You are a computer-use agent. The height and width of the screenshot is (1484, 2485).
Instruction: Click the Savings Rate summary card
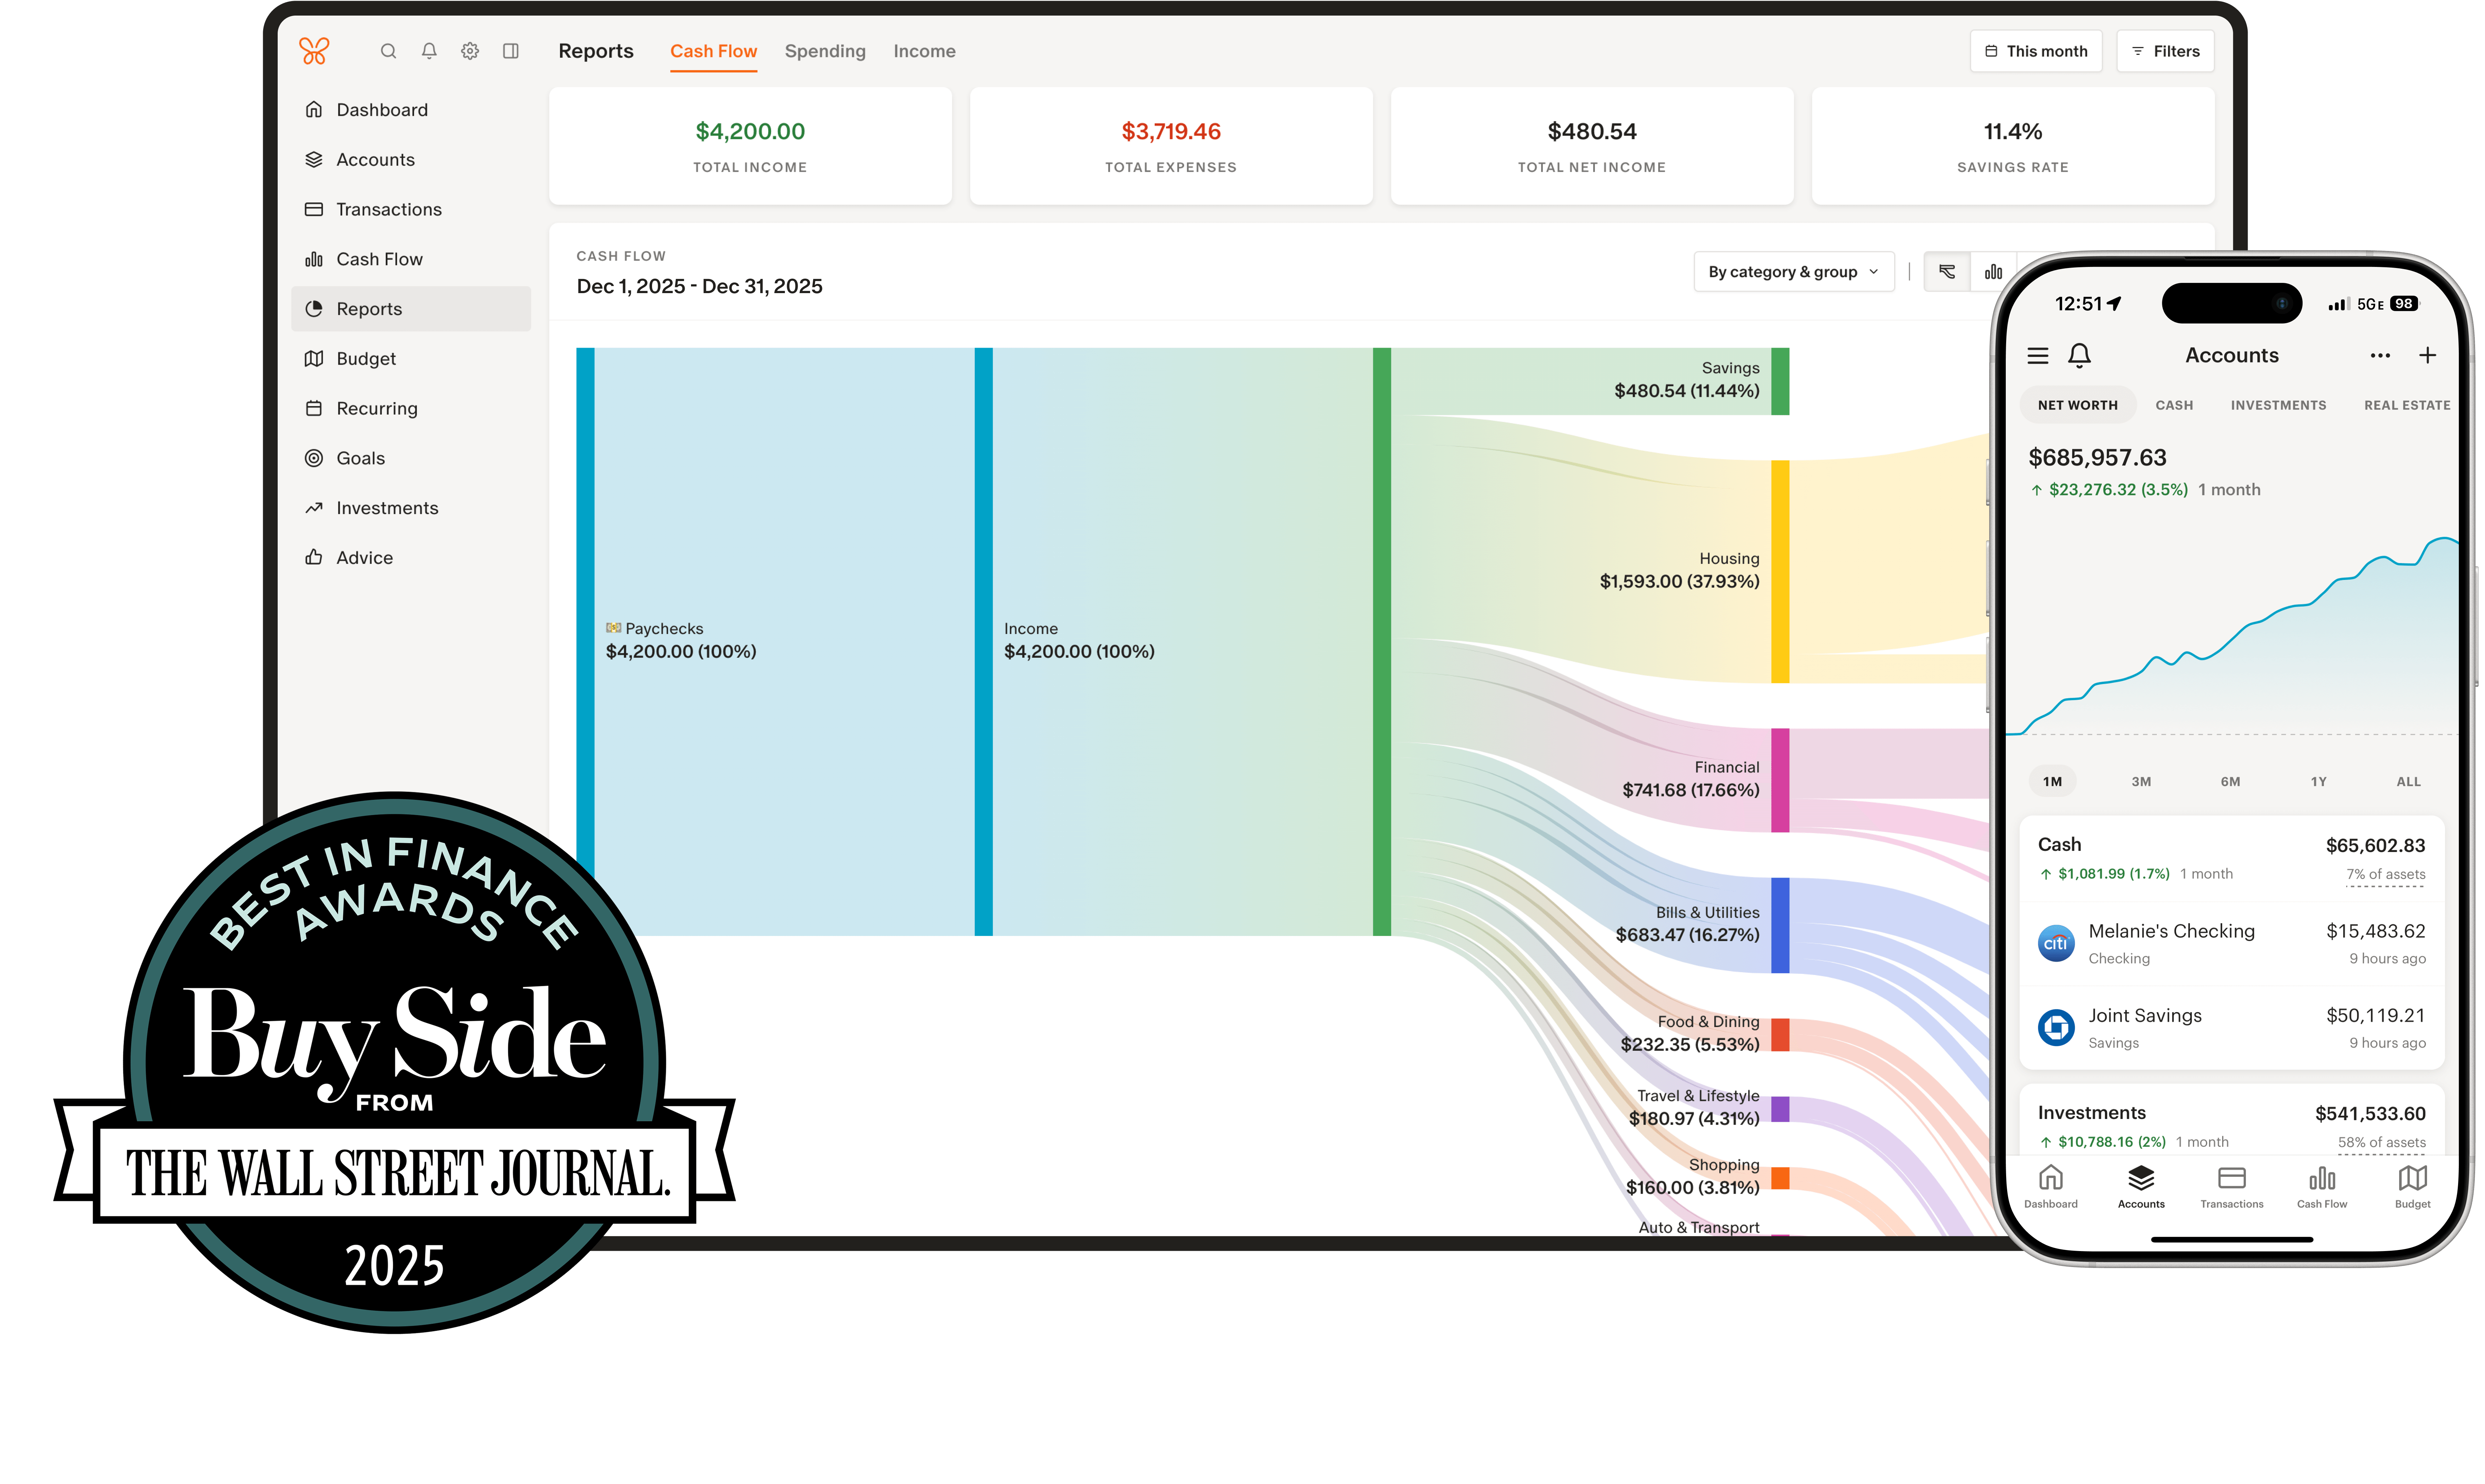pyautogui.click(x=2013, y=146)
